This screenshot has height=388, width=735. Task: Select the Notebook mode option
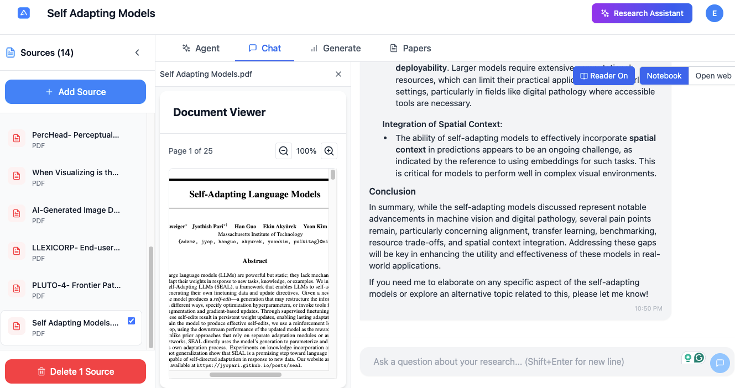pyautogui.click(x=664, y=76)
